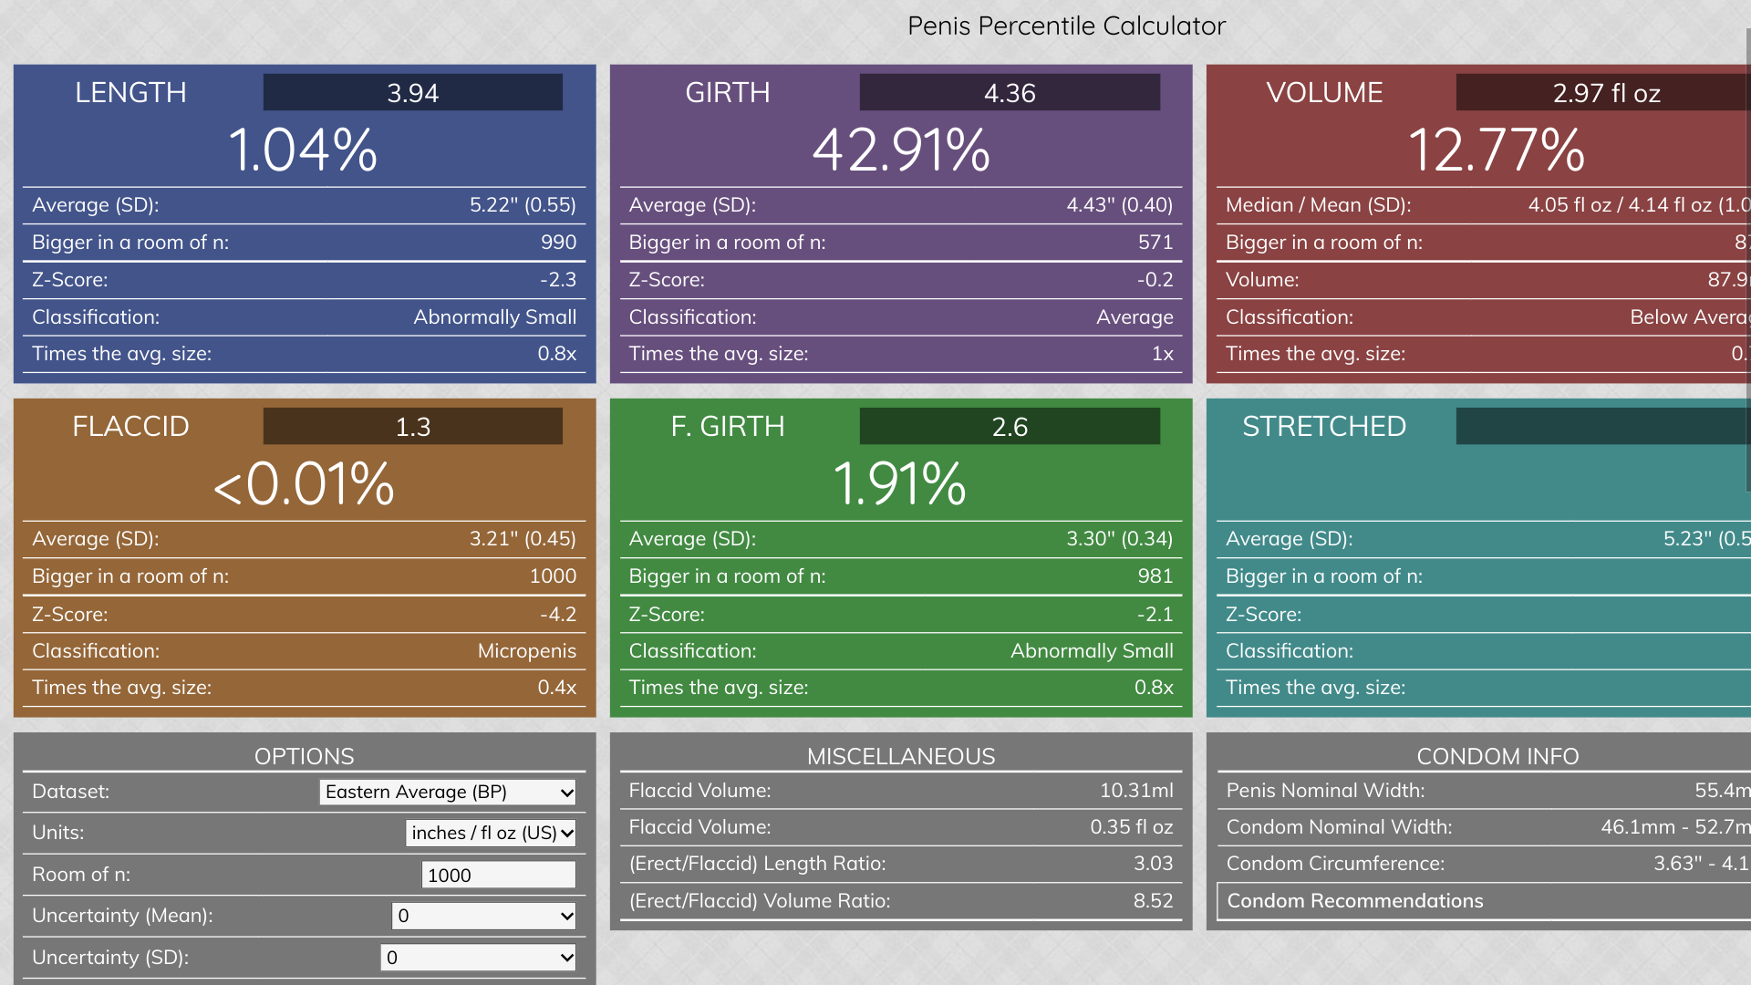The height and width of the screenshot is (985, 1751).
Task: Click the Girth Z-Score value -0.2
Action: click(1155, 280)
